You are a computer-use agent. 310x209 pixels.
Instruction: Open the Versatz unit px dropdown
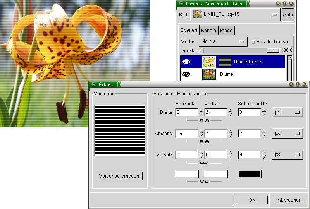point(287,155)
